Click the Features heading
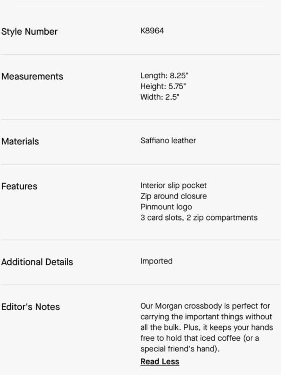This screenshot has height=375, width=281. (x=19, y=186)
